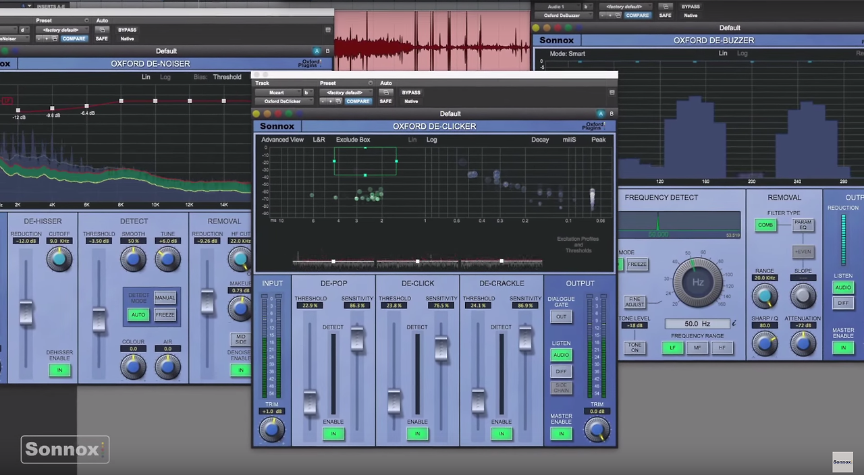Select the B compare slot icon next to A
This screenshot has height=475, width=864.
tap(611, 113)
